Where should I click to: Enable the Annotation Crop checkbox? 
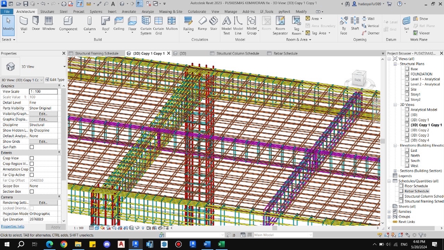(32, 169)
